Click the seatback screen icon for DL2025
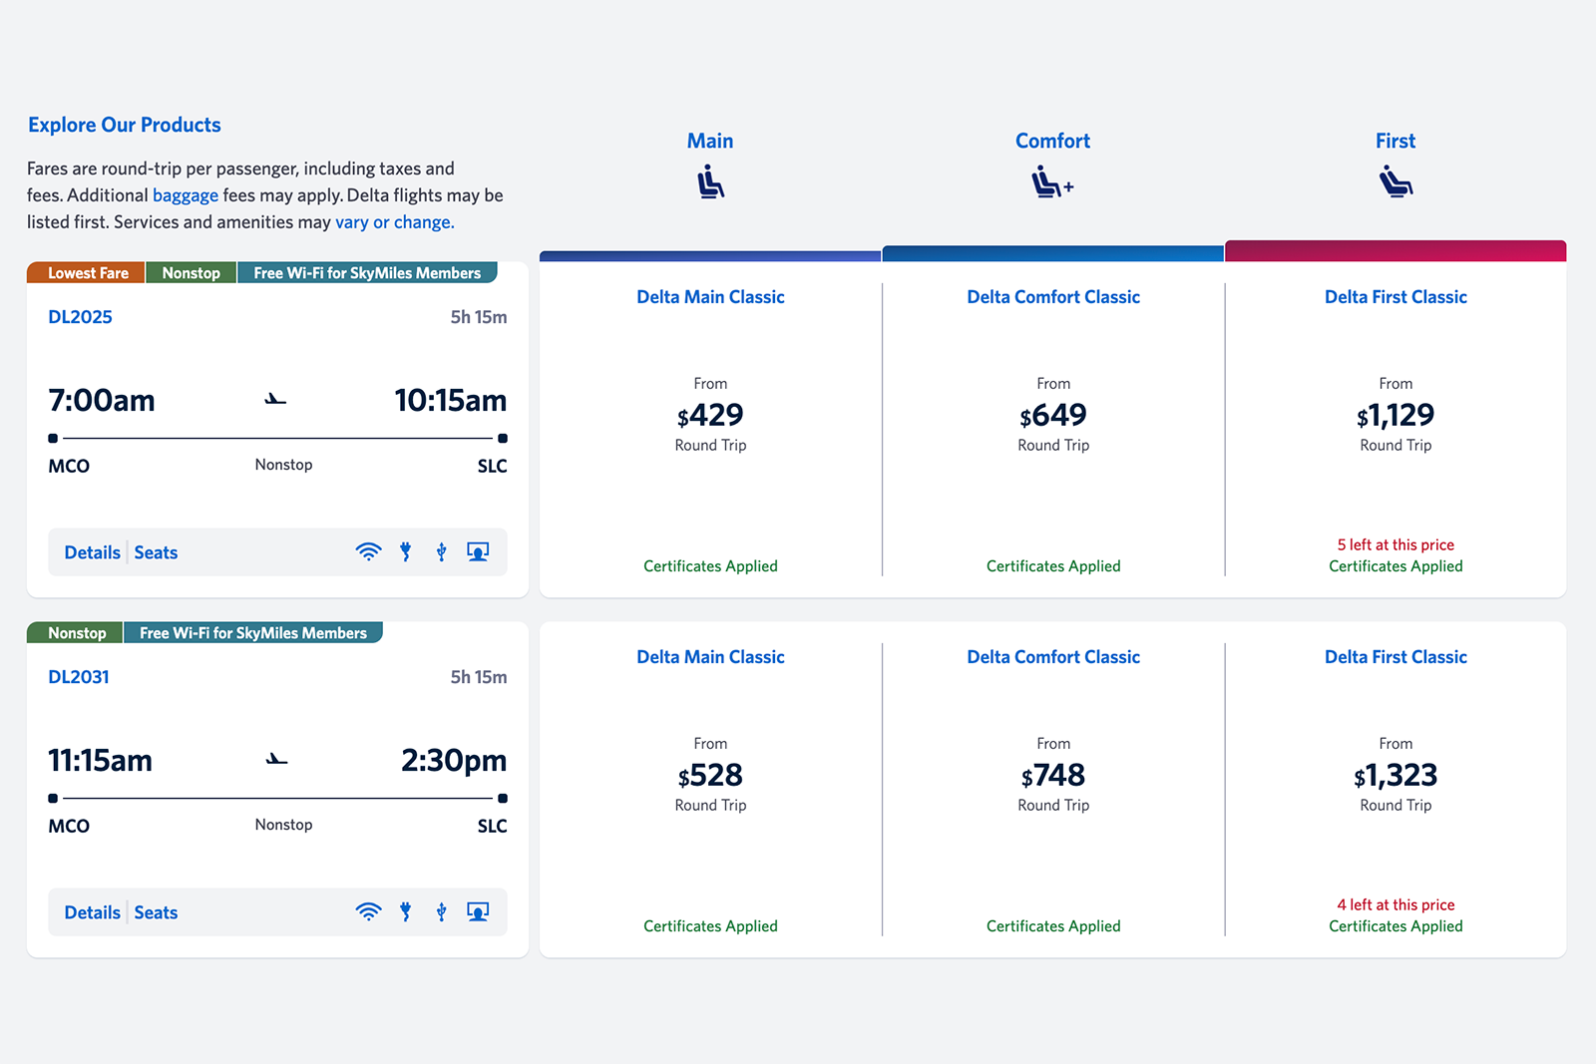Image resolution: width=1596 pixels, height=1064 pixels. [478, 552]
